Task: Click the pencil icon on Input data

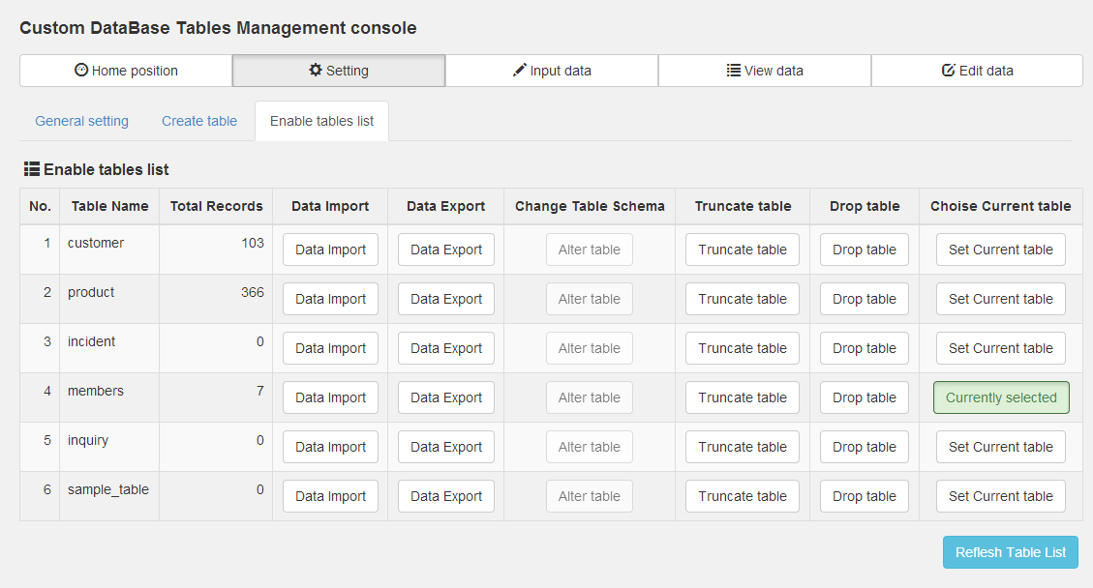Action: click(520, 71)
